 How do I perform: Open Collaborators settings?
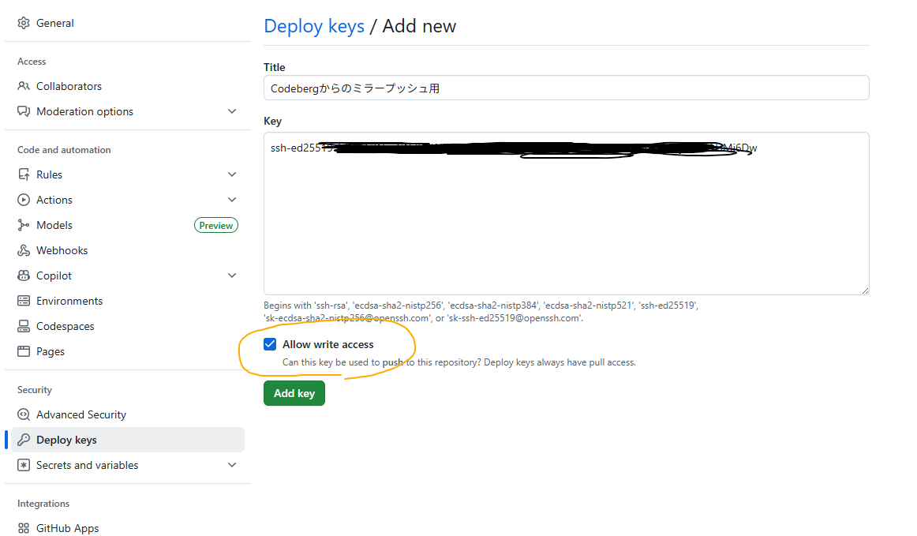pyautogui.click(x=69, y=86)
